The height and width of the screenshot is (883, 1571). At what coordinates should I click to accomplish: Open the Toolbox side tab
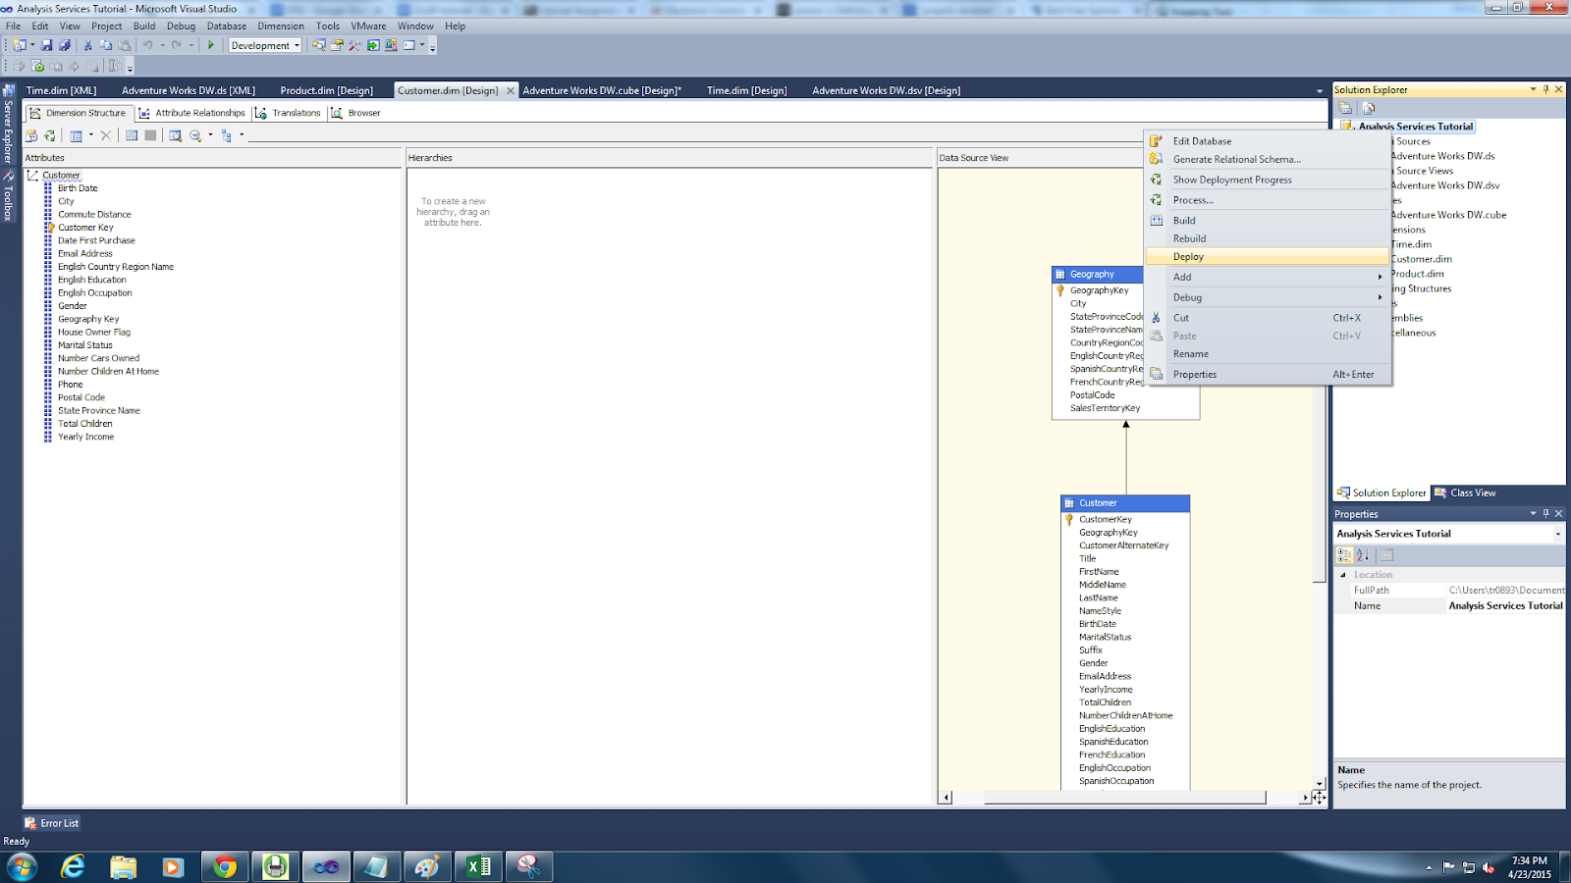(x=8, y=196)
